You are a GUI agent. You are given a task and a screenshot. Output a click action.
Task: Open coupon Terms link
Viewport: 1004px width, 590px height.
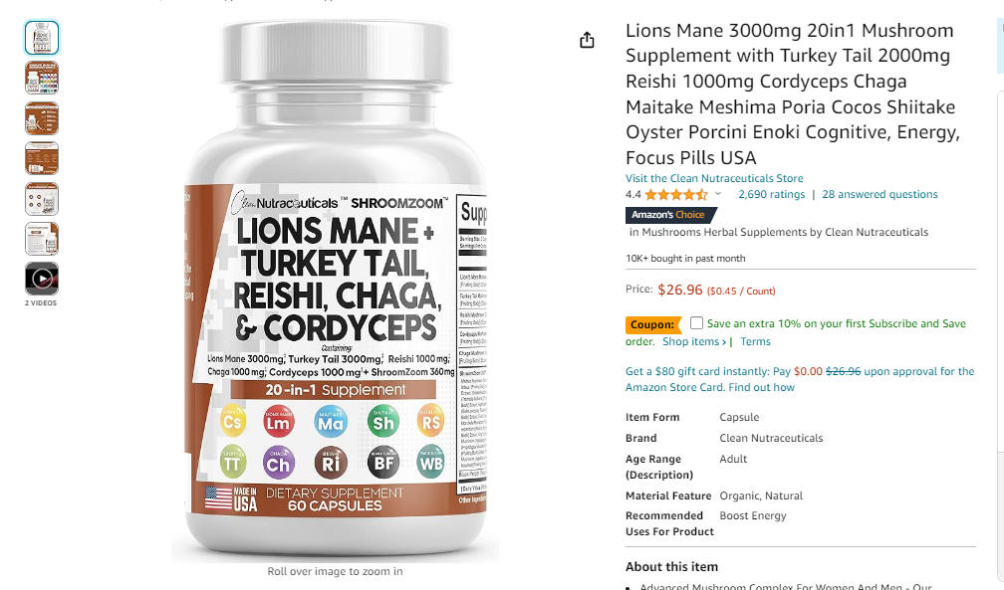[755, 341]
